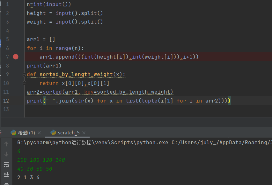Viewport: 272px width, 185px height.
Task: Click the 'arr1 = []' line
Action: 41,39
